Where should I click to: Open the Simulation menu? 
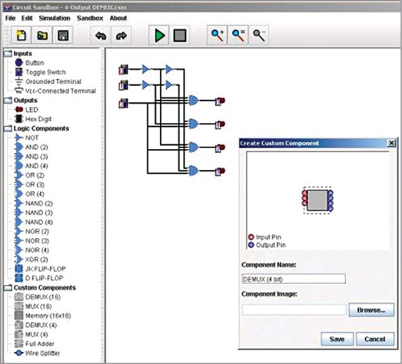54,18
